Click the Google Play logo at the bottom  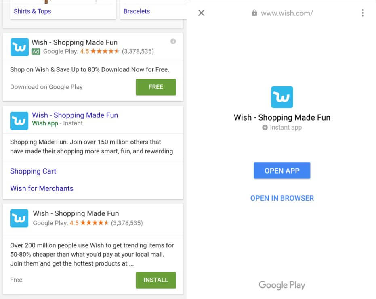[x=282, y=285]
